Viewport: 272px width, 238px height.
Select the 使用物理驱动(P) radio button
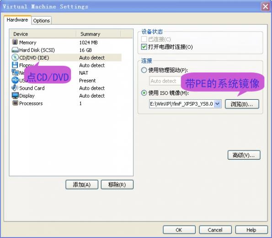[144, 70]
